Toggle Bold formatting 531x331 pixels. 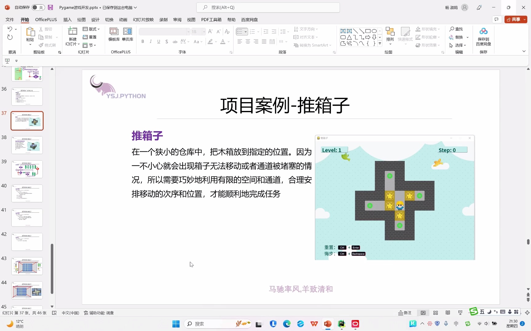click(x=143, y=42)
